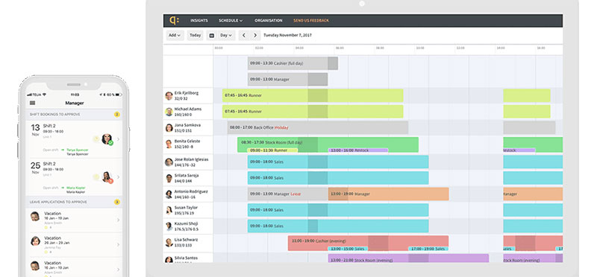Viewport: 597px width, 277px height.
Task: Go to next day arrow
Action: pos(255,35)
